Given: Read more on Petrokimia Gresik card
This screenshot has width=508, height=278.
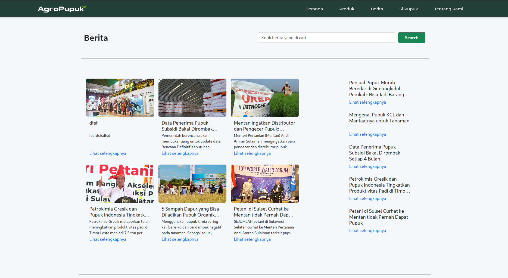Looking at the screenshot, I should [x=108, y=239].
